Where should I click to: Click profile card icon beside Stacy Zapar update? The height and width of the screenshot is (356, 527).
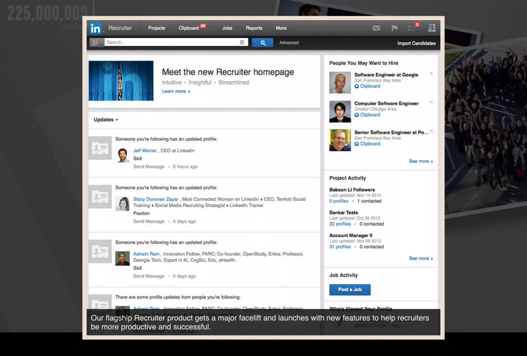(x=100, y=197)
